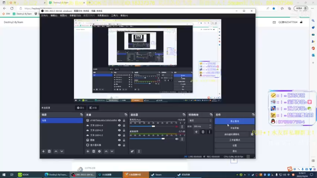
Task: Open the 渐变 transition type dropdown
Action: click(200, 121)
